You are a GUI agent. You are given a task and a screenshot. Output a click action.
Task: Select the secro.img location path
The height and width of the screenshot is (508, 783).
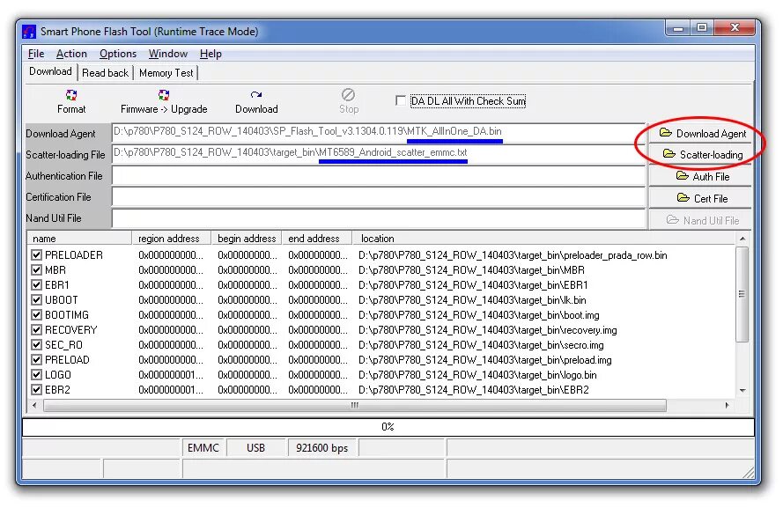click(481, 345)
